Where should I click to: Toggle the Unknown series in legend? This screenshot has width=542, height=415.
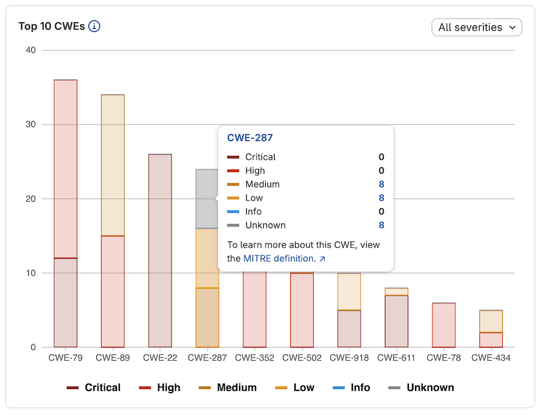coord(422,387)
